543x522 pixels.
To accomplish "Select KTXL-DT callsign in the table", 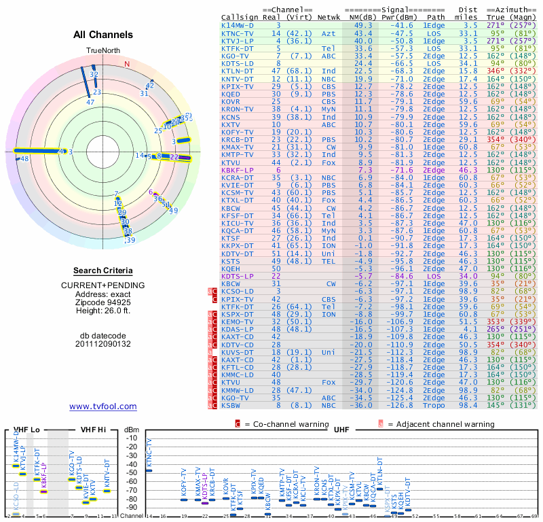I will click(238, 200).
